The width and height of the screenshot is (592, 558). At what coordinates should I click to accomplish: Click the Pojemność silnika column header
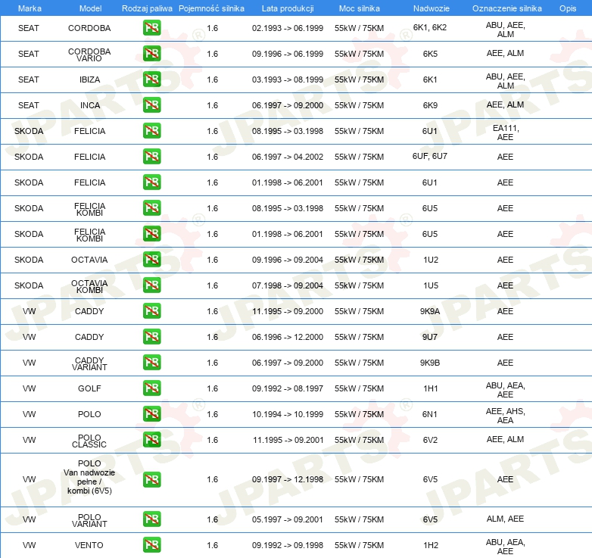pyautogui.click(x=211, y=8)
